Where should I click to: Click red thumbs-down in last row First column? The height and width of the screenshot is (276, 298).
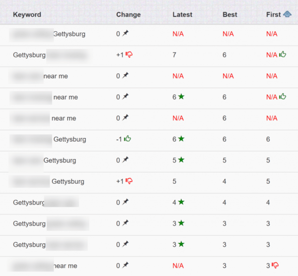click(x=275, y=265)
